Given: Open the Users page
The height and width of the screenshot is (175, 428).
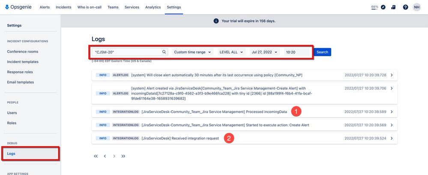Looking at the screenshot, I should coord(12,113).
